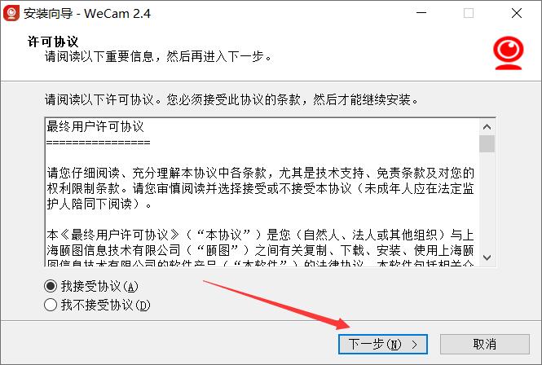Close the WeCam 2.4 installer window
542x365 pixels.
coord(517,13)
